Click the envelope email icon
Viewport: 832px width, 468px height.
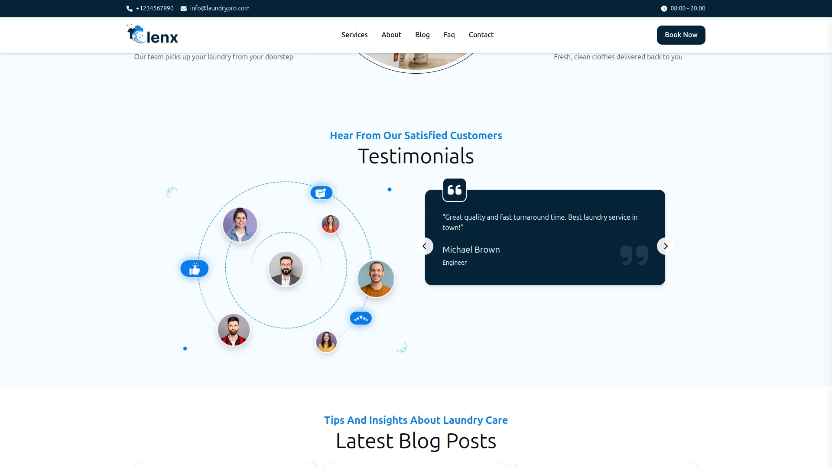pos(184,9)
